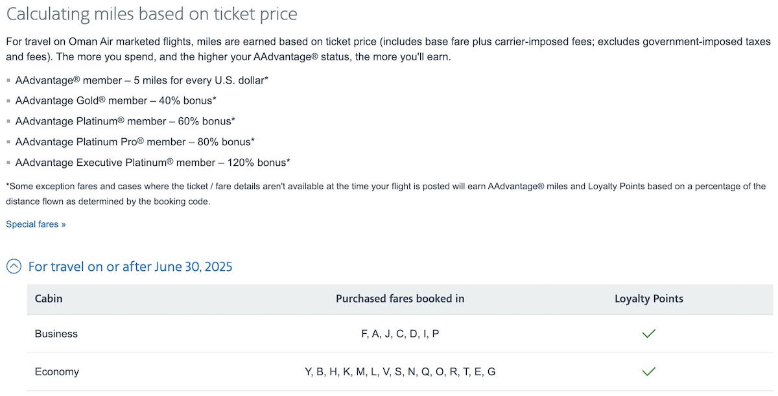Click the Business row green checkmark
The width and height of the screenshot is (778, 396).
click(648, 334)
